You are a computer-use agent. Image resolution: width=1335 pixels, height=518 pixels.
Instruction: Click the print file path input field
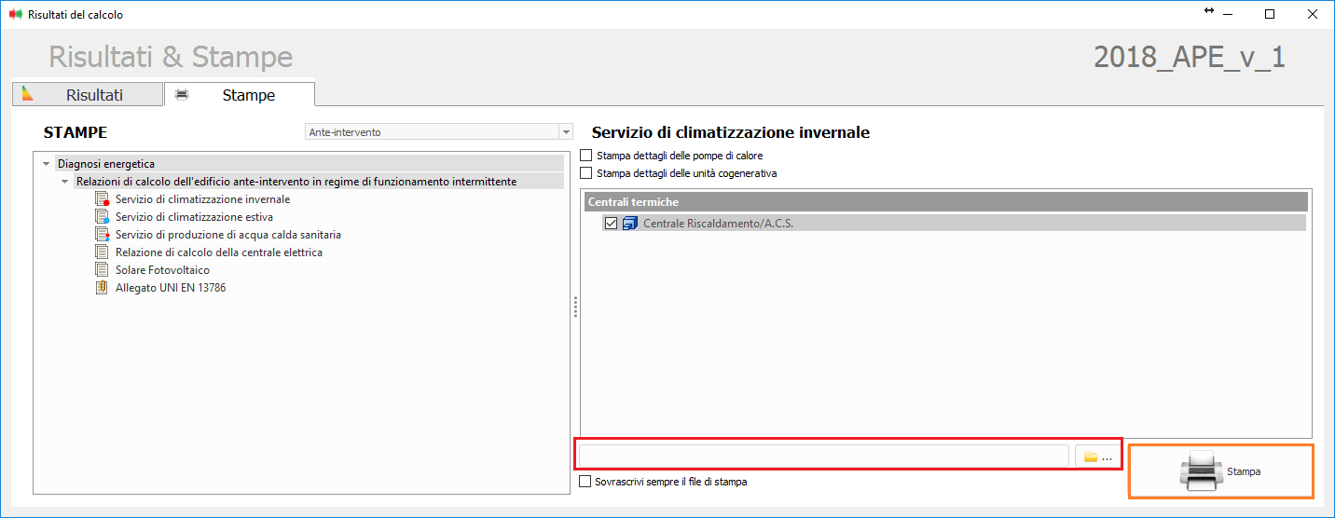[x=823, y=457]
